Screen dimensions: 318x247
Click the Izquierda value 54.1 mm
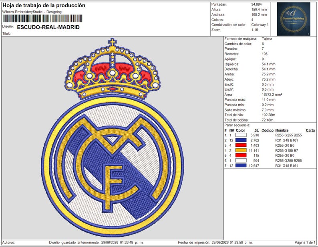(x=268, y=64)
